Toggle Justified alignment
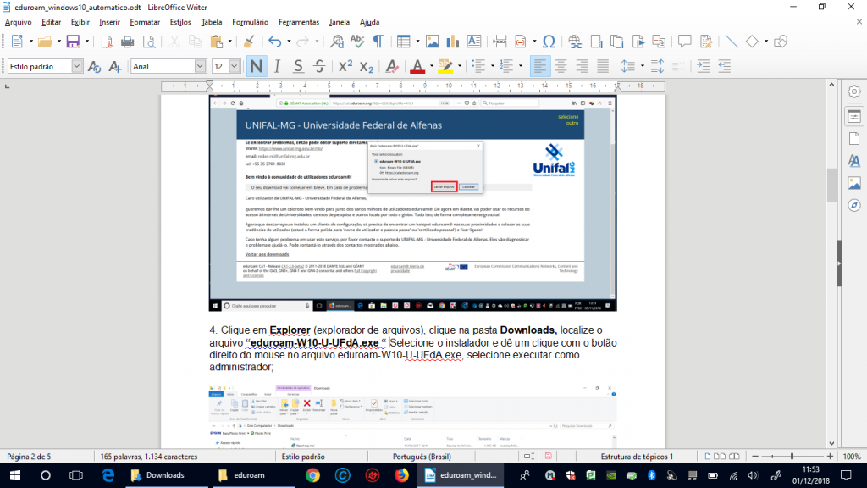 click(x=603, y=66)
